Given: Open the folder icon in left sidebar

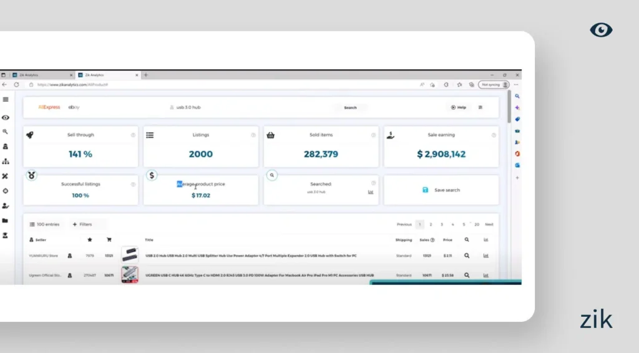Looking at the screenshot, I should pos(6,221).
